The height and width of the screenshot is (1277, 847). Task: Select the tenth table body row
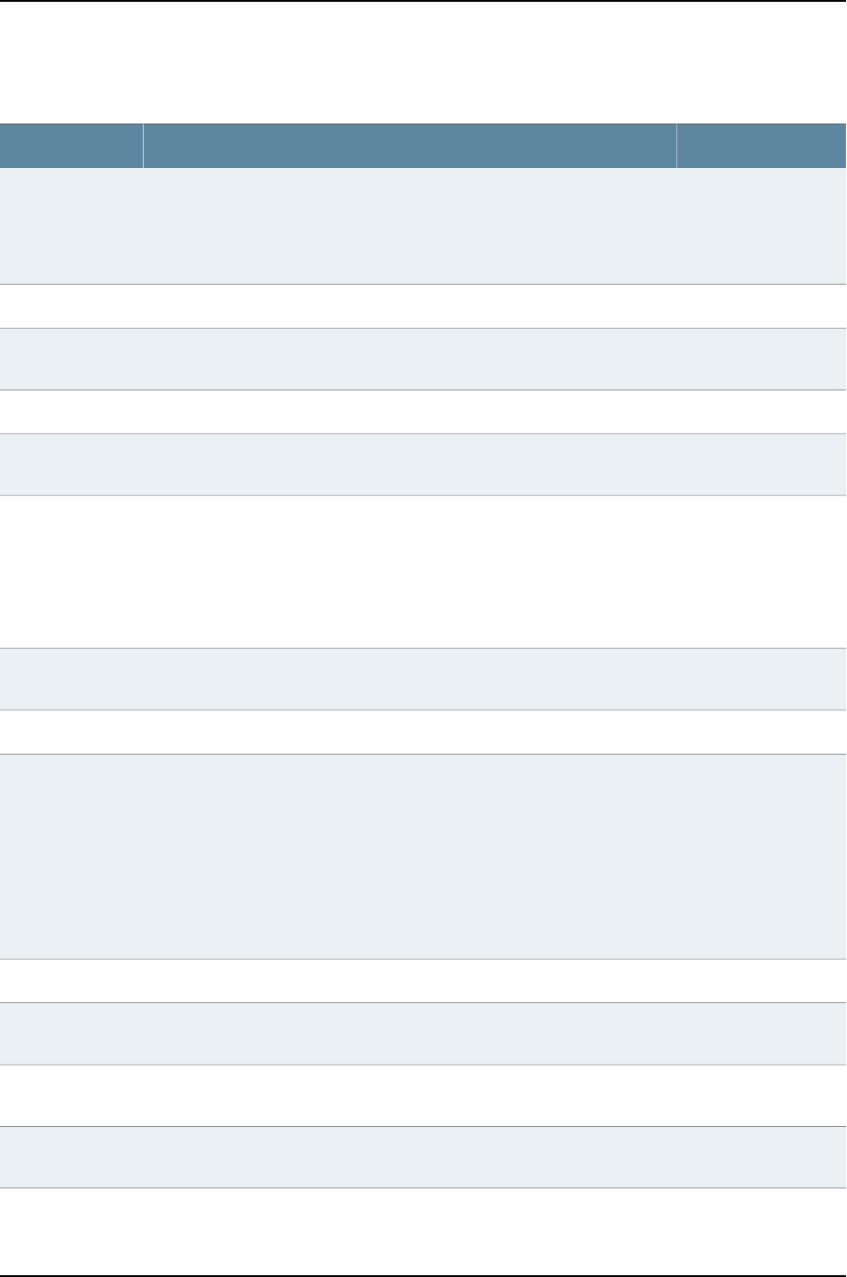[x=423, y=980]
